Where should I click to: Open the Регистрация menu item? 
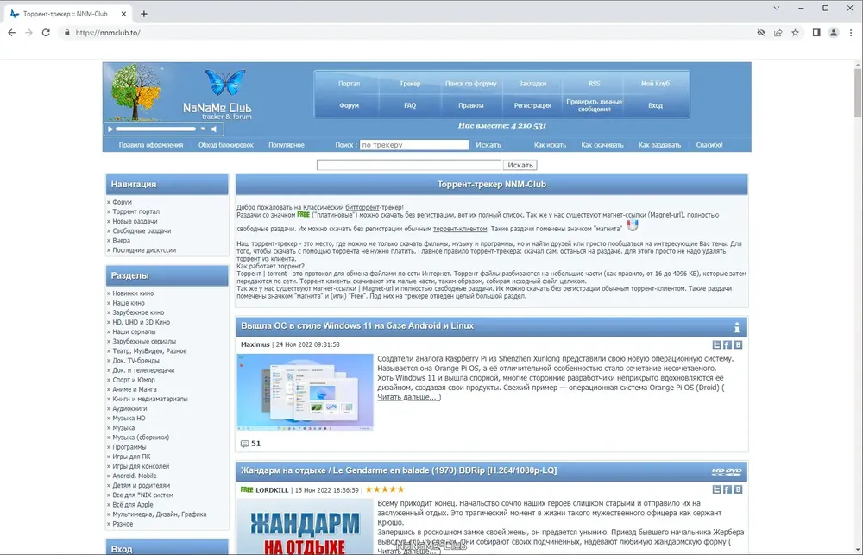point(532,105)
